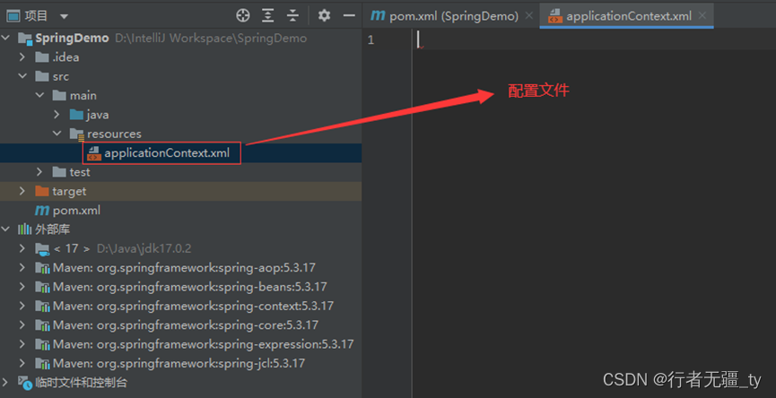Expand the spring-jcl library node
The image size is (776, 398).
(x=22, y=363)
